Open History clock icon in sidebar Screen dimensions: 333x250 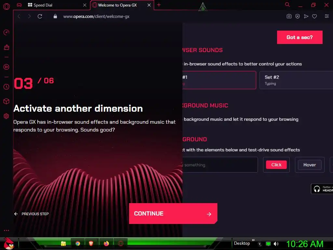tap(7, 87)
